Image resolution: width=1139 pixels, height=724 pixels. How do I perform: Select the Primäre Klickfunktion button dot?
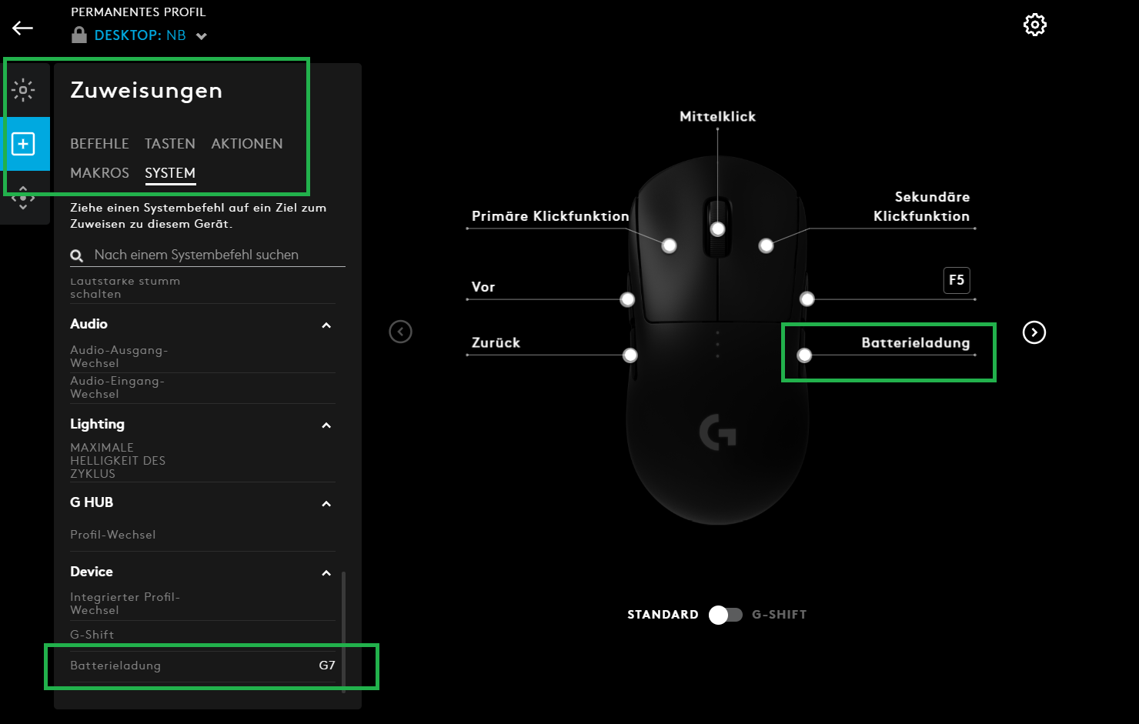(x=670, y=245)
